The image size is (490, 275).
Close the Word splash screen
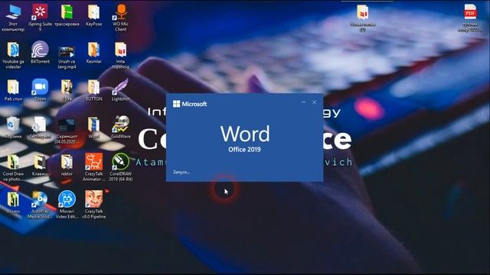pyautogui.click(x=315, y=102)
